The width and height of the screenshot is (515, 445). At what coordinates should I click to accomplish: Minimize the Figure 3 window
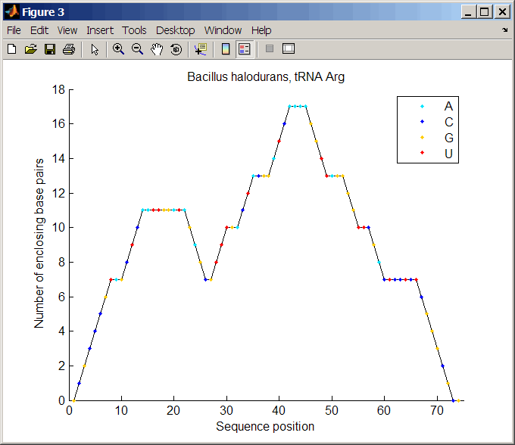[469, 12]
